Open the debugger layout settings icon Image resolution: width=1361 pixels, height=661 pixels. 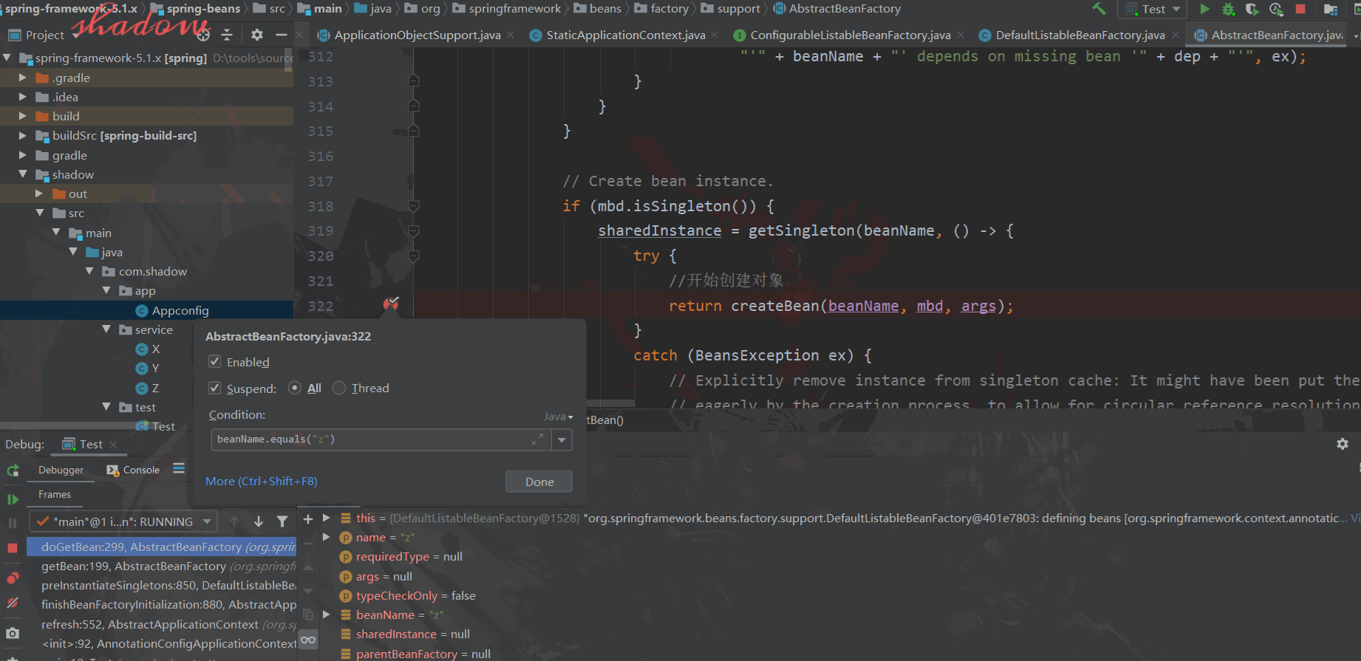(179, 468)
